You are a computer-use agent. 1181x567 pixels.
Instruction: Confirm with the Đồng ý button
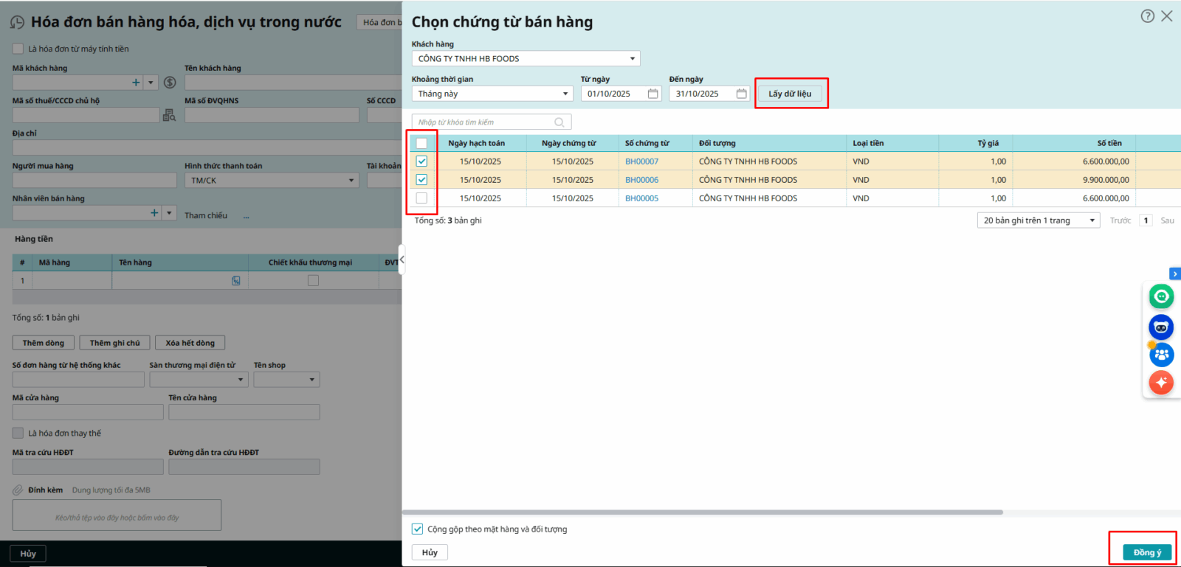pos(1147,552)
